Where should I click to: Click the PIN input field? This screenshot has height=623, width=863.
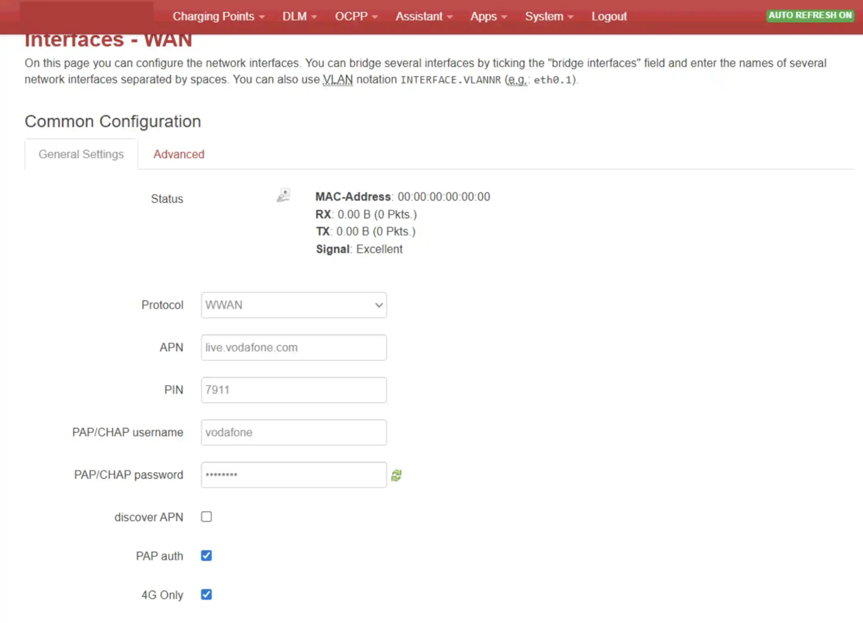(x=294, y=390)
